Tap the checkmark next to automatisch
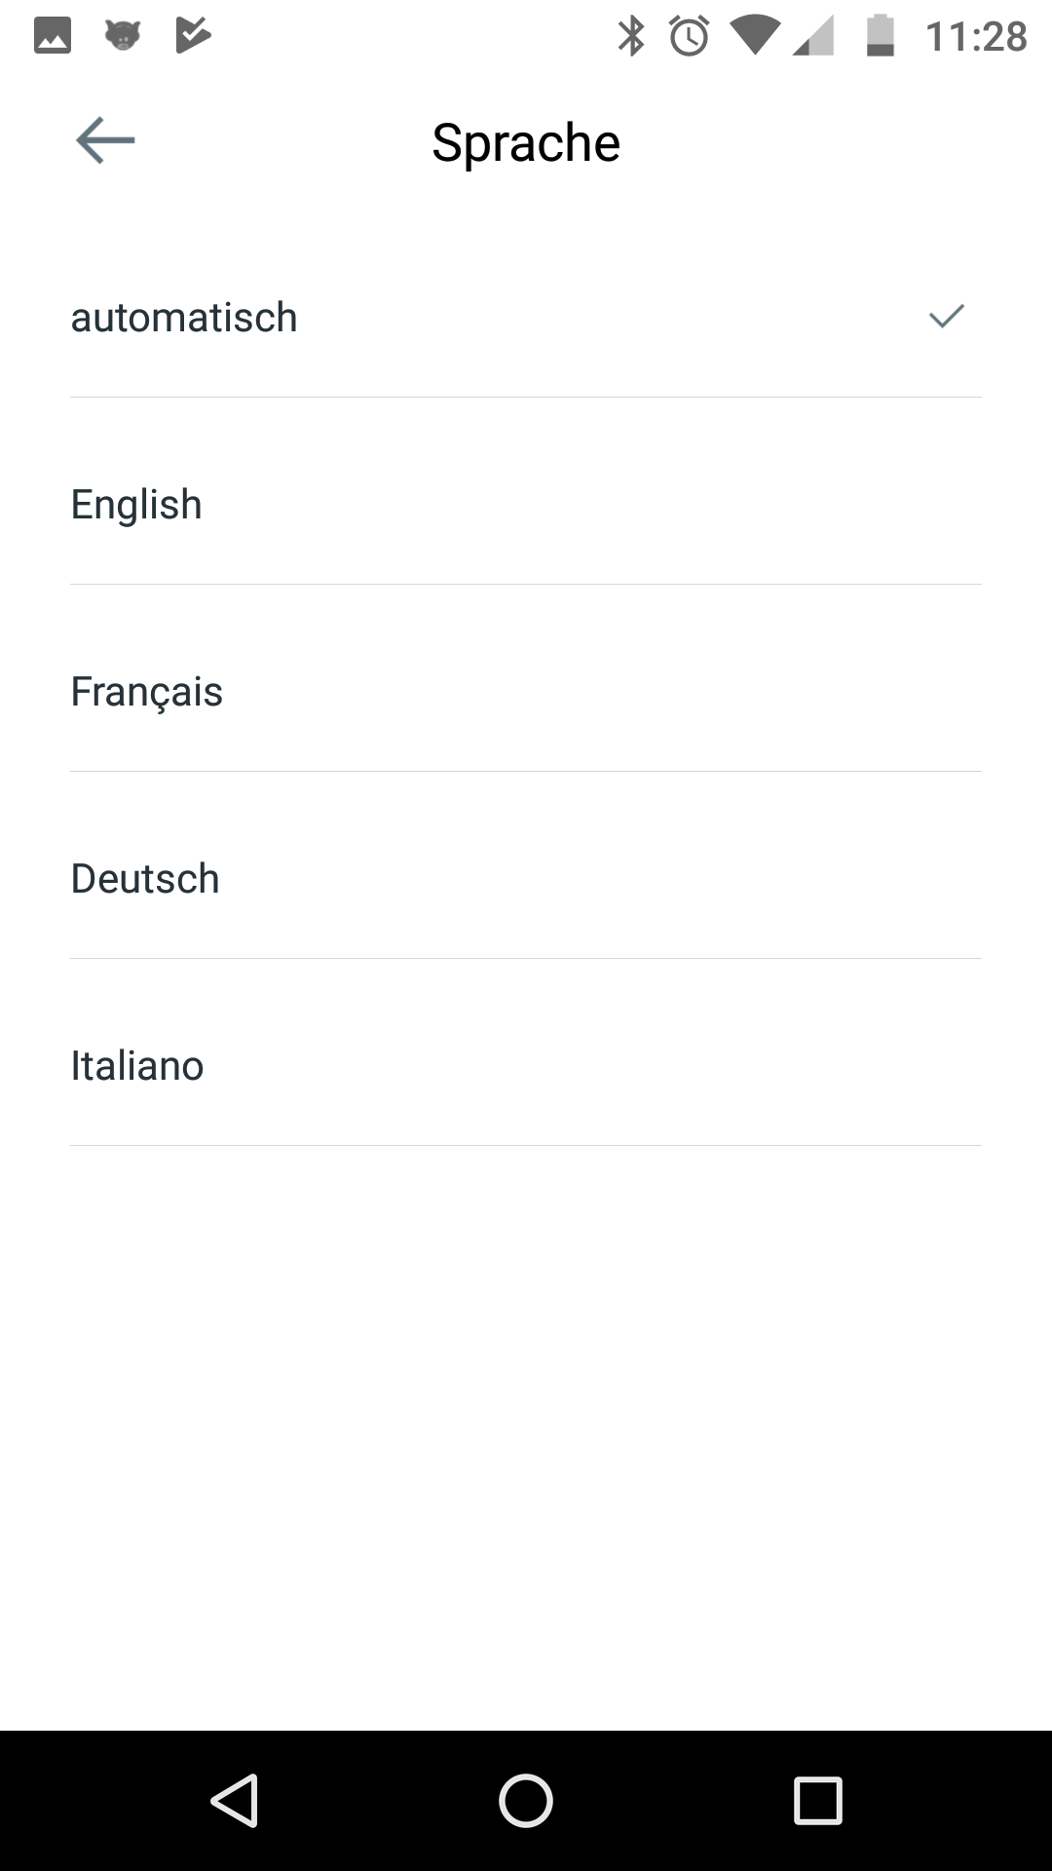This screenshot has height=1871, width=1052. coord(946,317)
